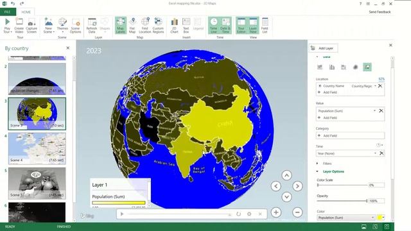Show the Field List
Image resolution: width=411 pixels, height=231 pixels.
point(265,26)
